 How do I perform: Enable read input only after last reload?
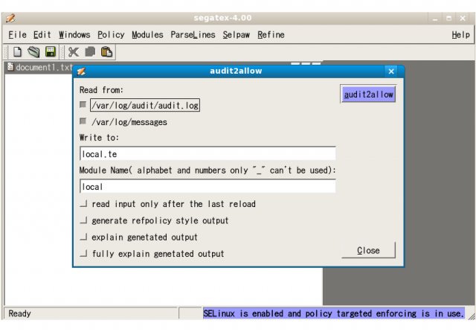(x=83, y=203)
